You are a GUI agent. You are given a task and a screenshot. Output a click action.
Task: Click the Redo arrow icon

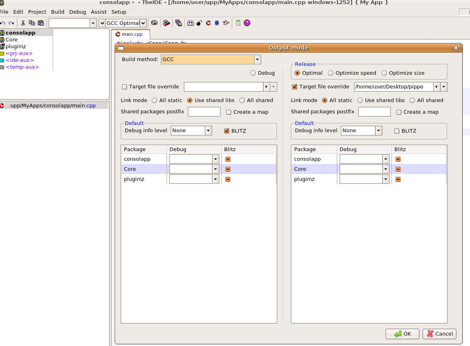(11, 23)
